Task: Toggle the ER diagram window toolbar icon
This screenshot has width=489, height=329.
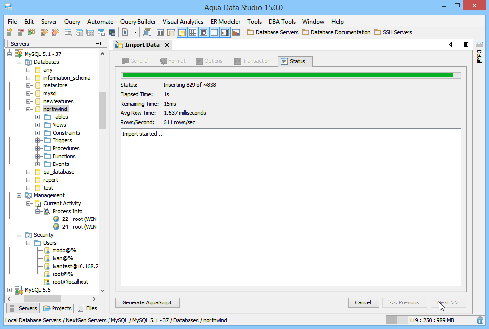Action: coord(225,32)
